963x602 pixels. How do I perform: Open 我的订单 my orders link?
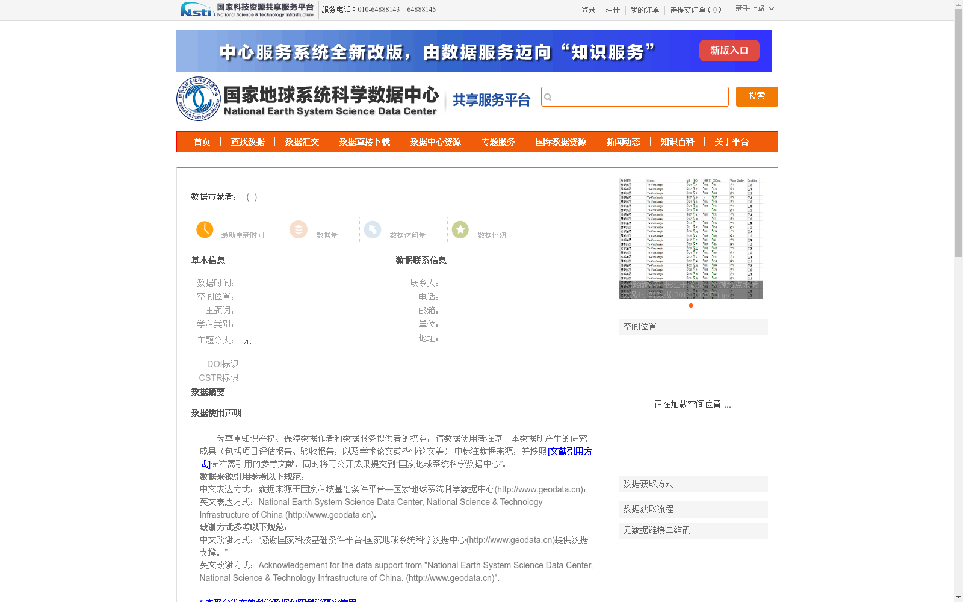[645, 10]
